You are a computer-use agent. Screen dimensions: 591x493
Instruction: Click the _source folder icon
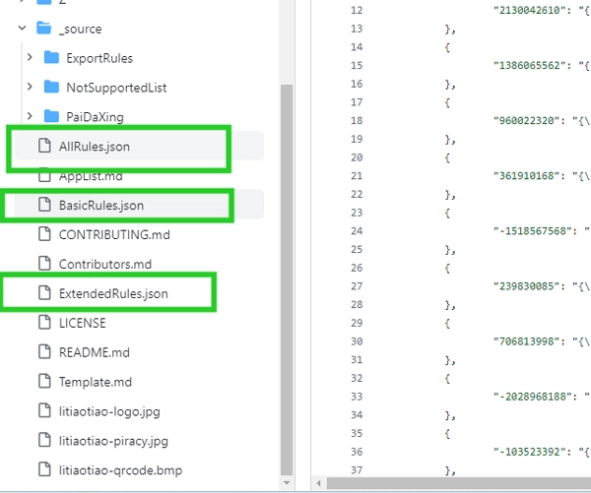coord(43,30)
